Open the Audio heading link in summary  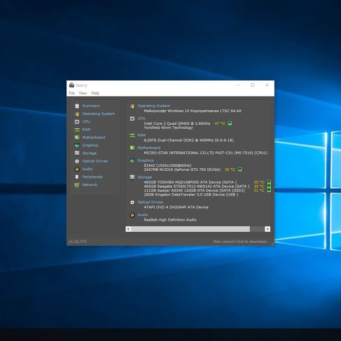coord(142,215)
